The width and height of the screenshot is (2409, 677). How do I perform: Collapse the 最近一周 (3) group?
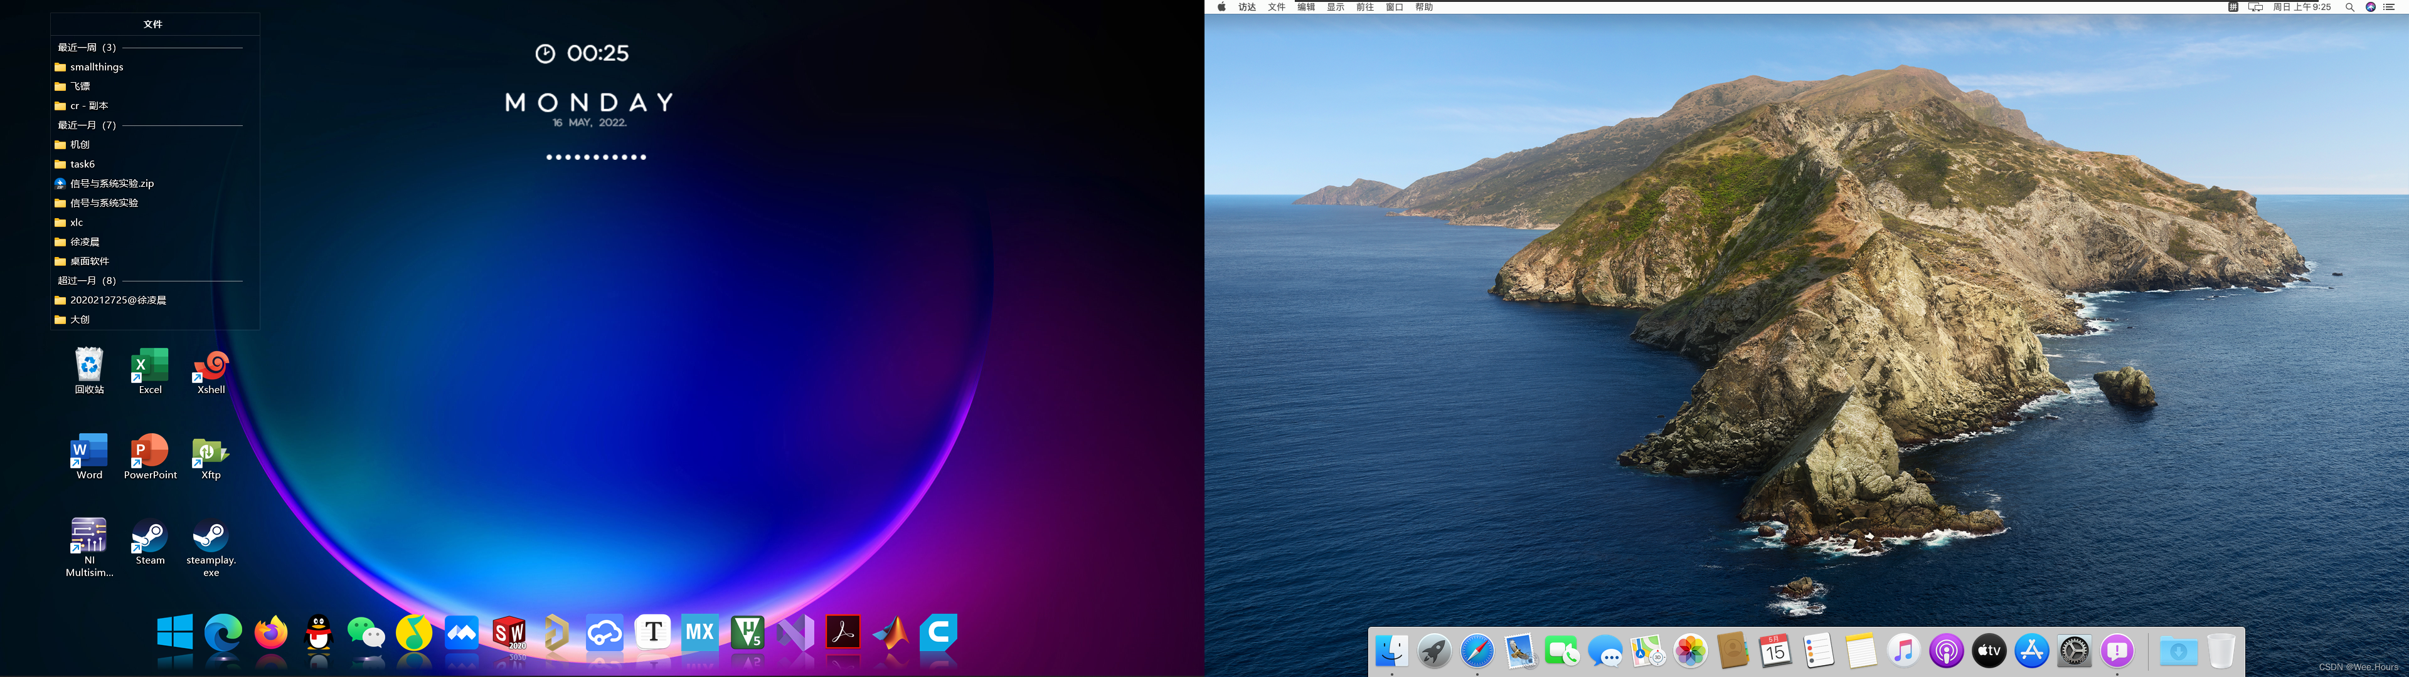pos(87,48)
